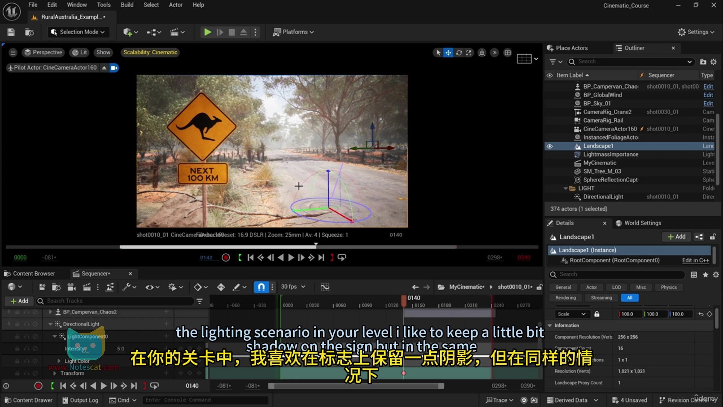Image resolution: width=723 pixels, height=407 pixels.
Task: Open the Selection Mode dropdown
Action: click(78, 32)
